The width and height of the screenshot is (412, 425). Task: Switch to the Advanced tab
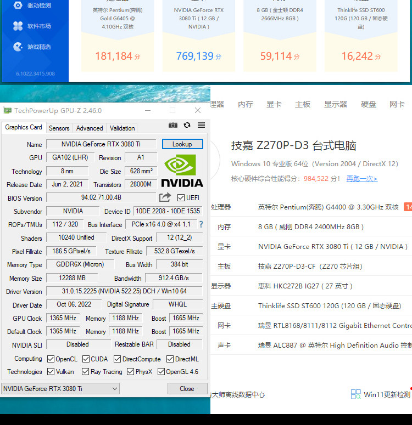coord(90,128)
